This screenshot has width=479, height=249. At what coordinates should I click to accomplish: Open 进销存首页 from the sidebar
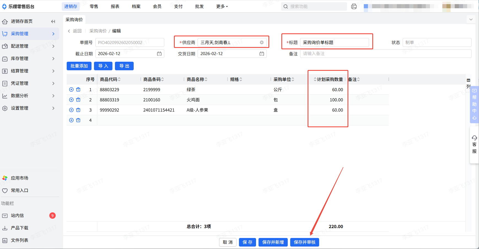pos(21,21)
